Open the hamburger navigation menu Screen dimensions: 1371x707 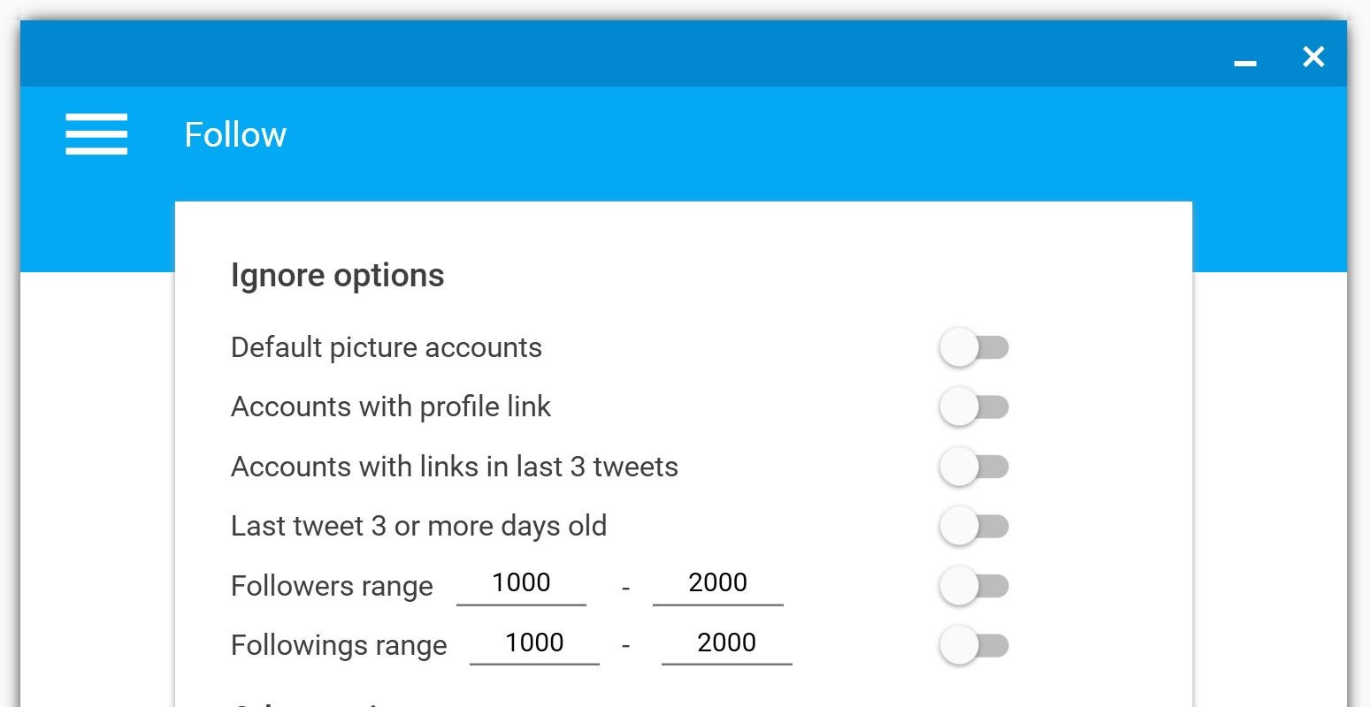(x=96, y=134)
